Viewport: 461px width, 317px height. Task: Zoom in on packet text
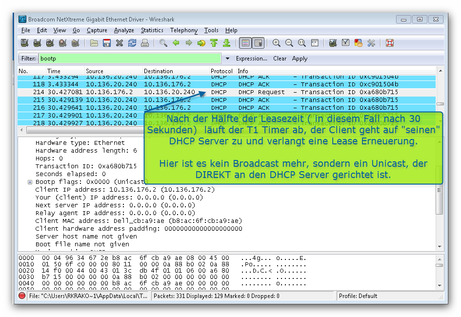(277, 43)
